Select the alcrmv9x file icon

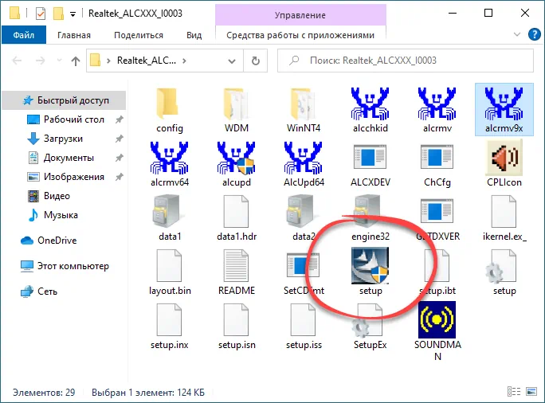pyautogui.click(x=504, y=110)
